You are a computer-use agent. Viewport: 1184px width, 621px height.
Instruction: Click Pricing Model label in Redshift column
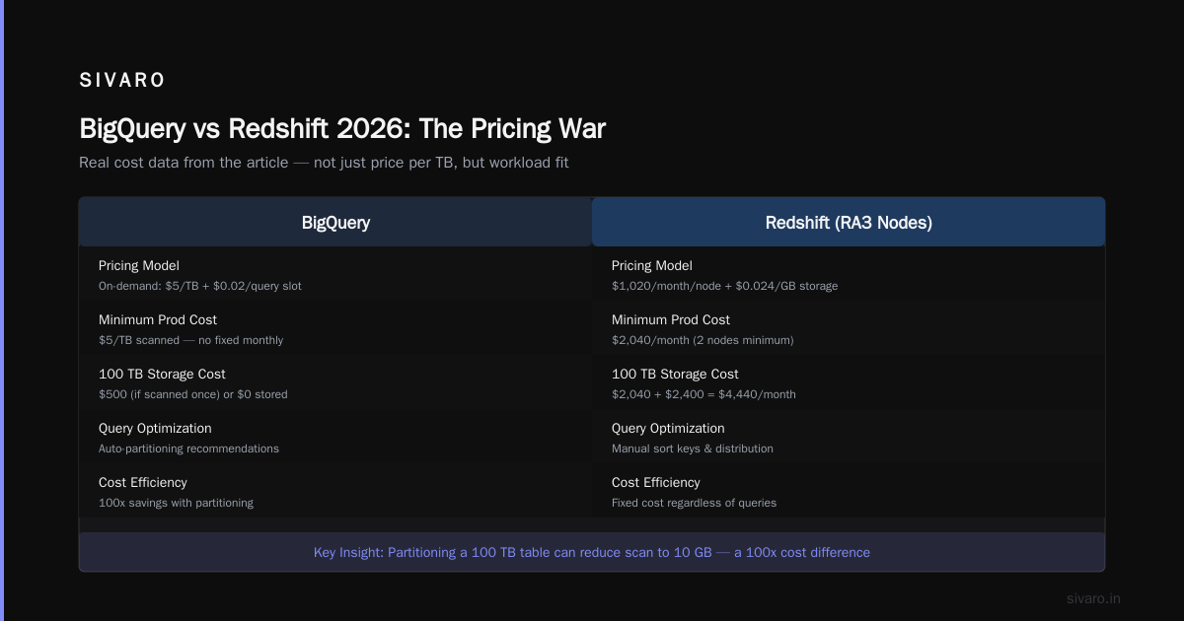tap(652, 266)
